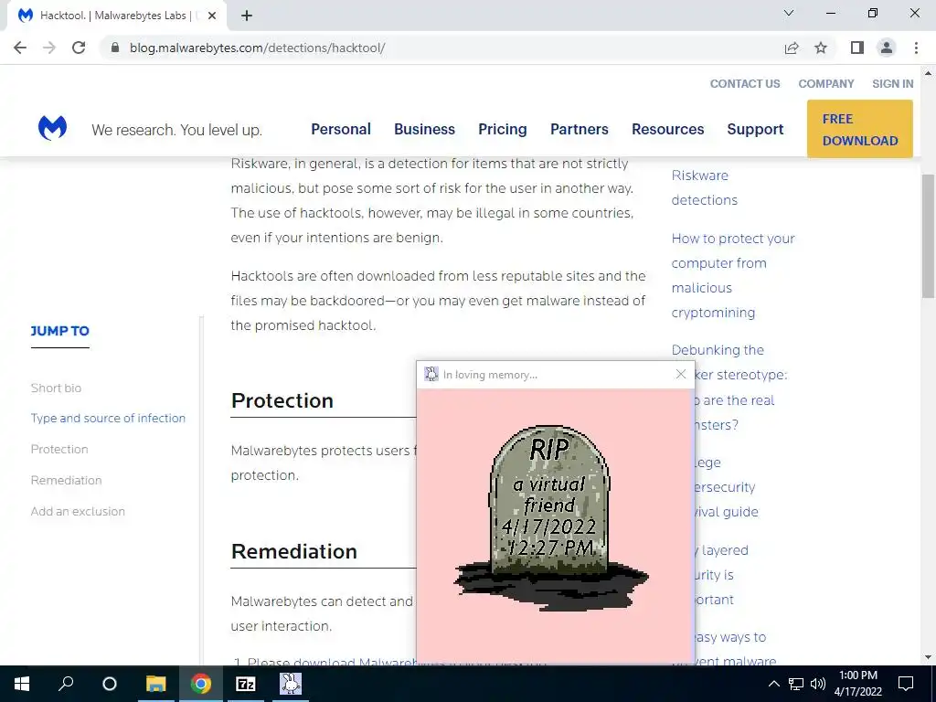Click the COMPANY link

826,83
